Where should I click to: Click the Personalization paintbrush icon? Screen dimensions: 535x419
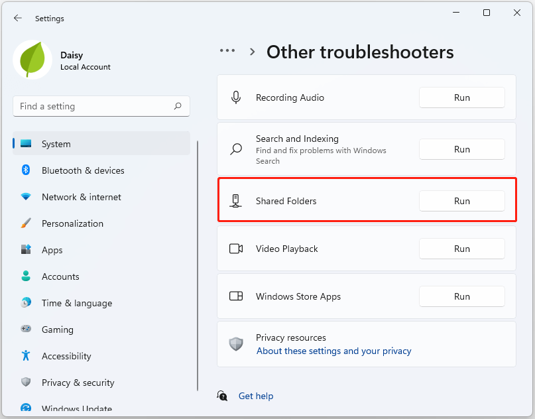(x=26, y=223)
